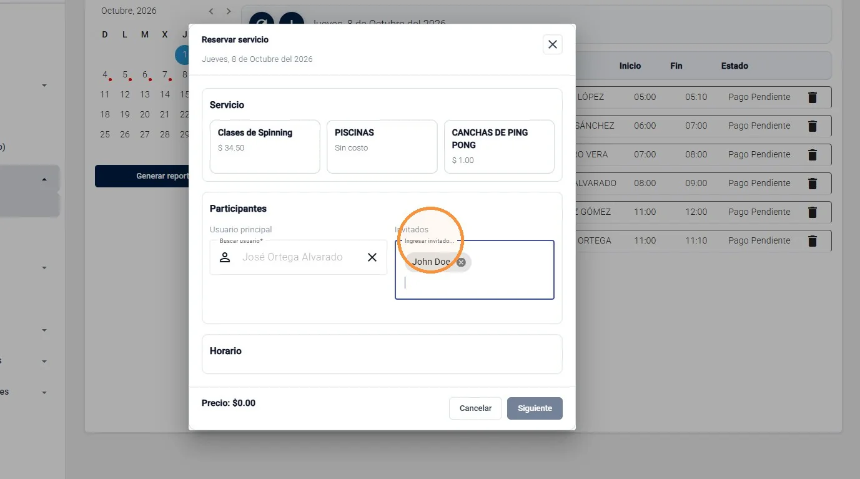Clear José Ortega Alvarado user field
Image resolution: width=860 pixels, height=479 pixels.
[372, 257]
